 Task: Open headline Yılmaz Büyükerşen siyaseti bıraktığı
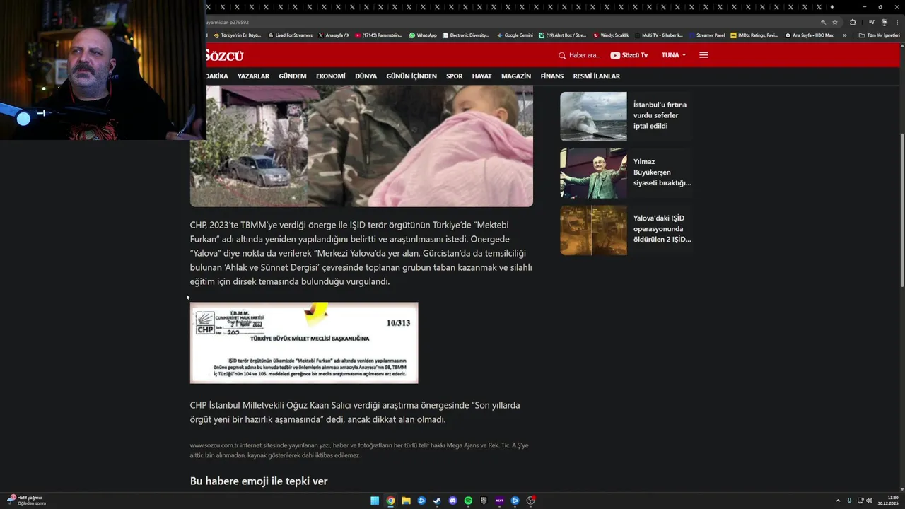662,172
